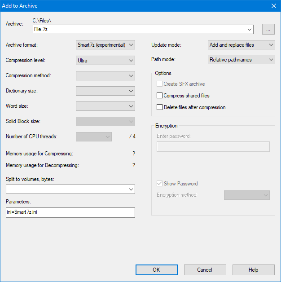Open the Compression level dropdown
The image size is (281, 282).
(105, 60)
